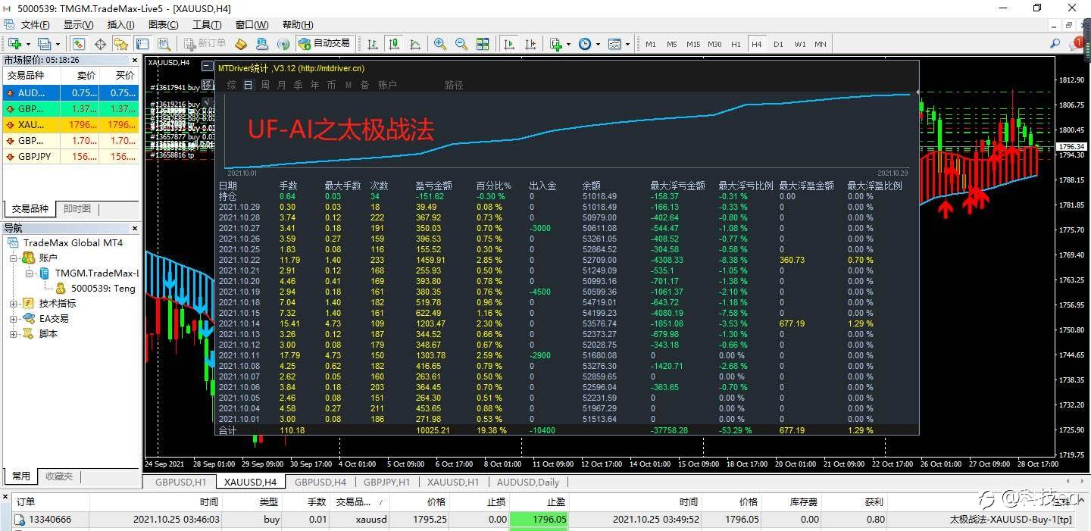1091x531 pixels.
Task: Switch MTDriver stats to 月 view
Action: [282, 85]
